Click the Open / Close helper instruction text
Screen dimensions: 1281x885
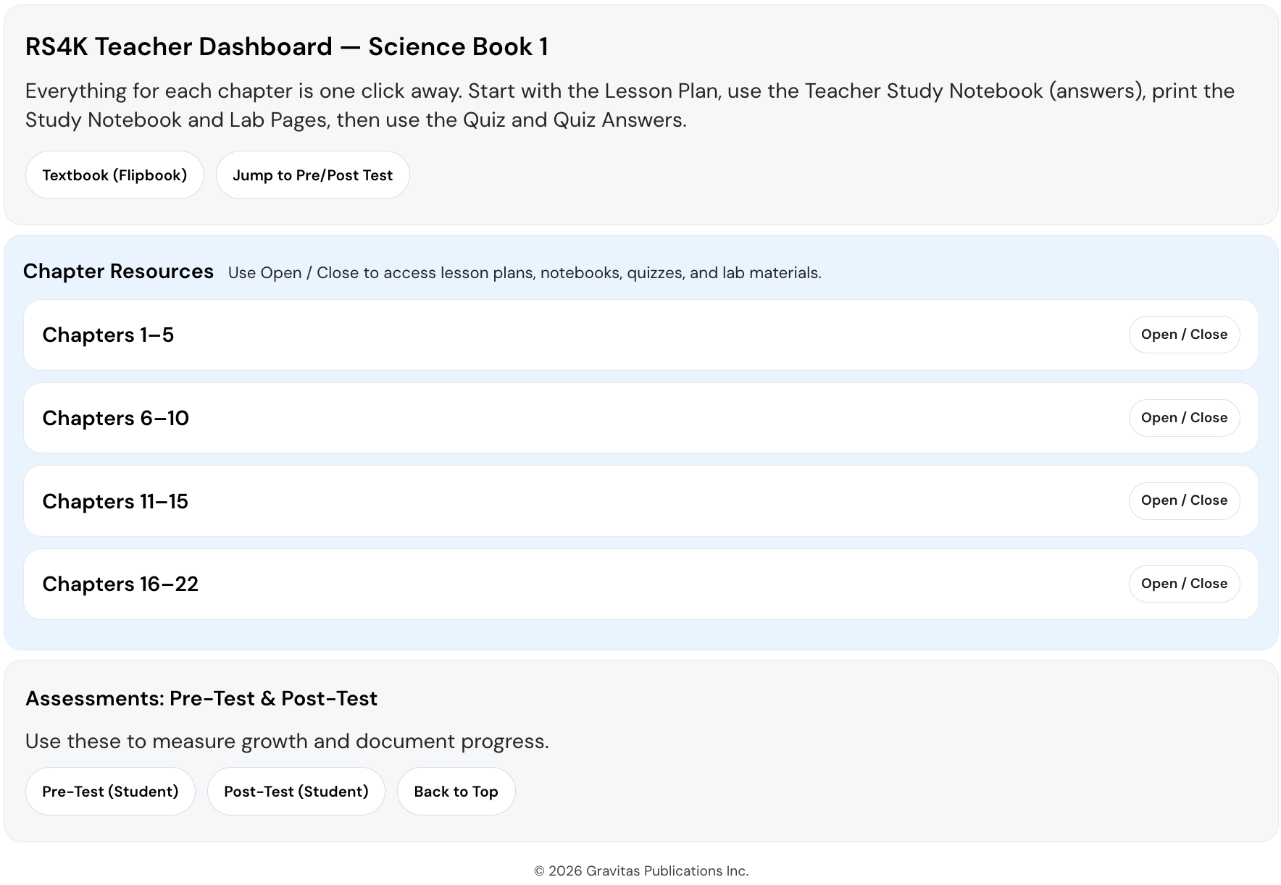coord(524,272)
